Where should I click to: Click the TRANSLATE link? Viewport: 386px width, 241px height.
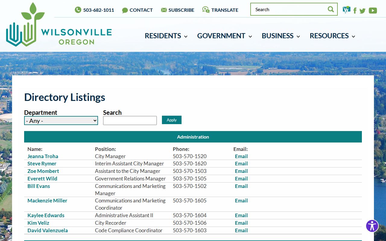pos(225,10)
